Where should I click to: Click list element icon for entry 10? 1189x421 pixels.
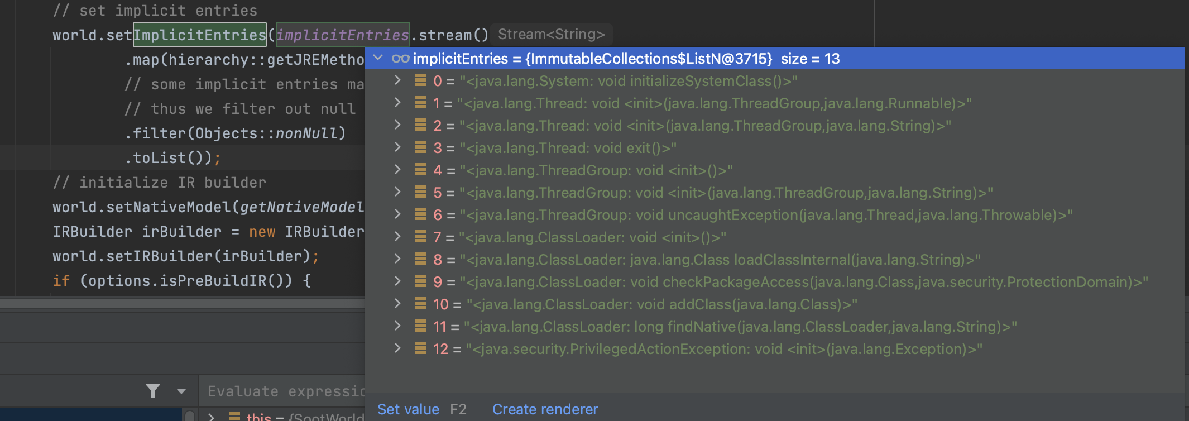[421, 304]
